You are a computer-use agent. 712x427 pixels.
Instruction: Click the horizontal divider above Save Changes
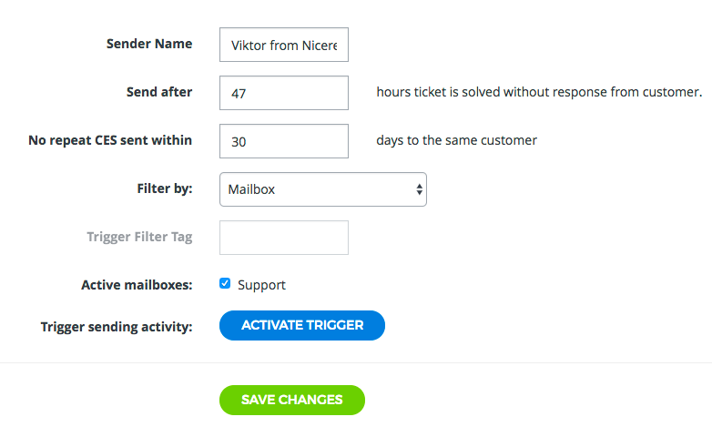click(x=356, y=363)
